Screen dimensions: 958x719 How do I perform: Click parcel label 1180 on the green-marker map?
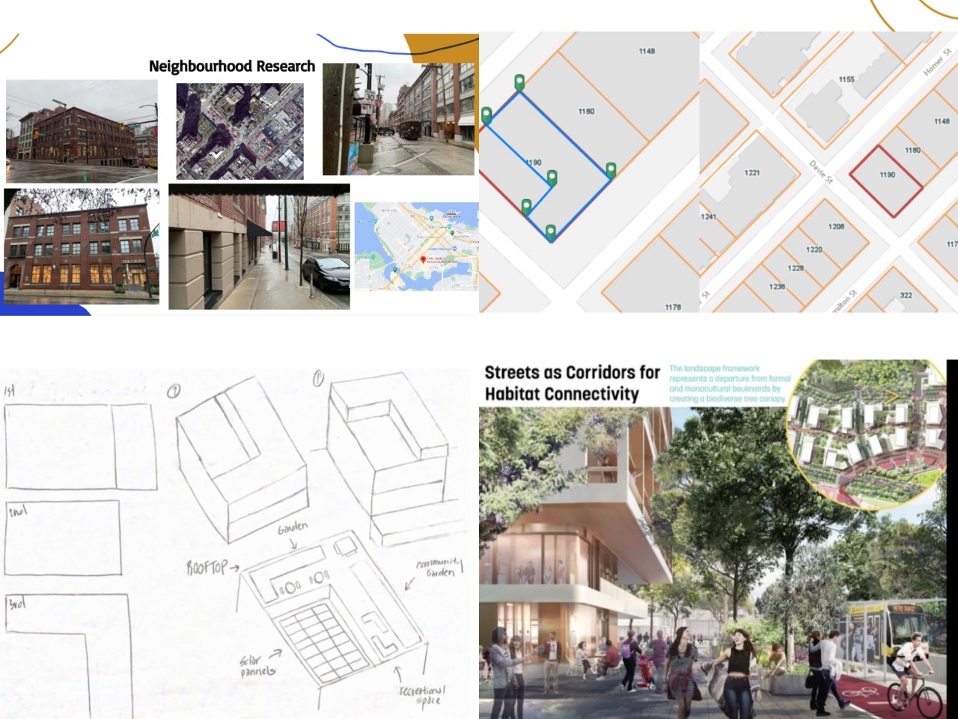point(586,111)
